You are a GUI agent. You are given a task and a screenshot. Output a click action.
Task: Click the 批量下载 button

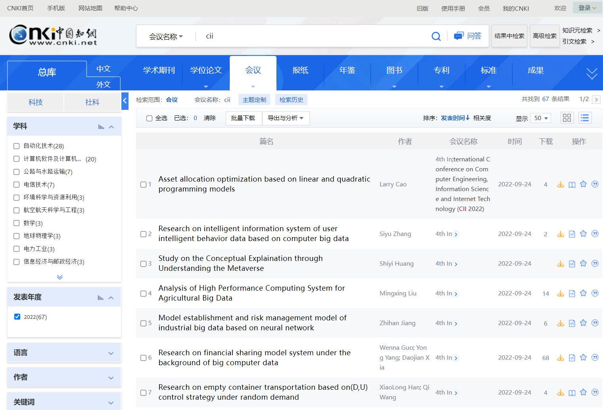(243, 118)
